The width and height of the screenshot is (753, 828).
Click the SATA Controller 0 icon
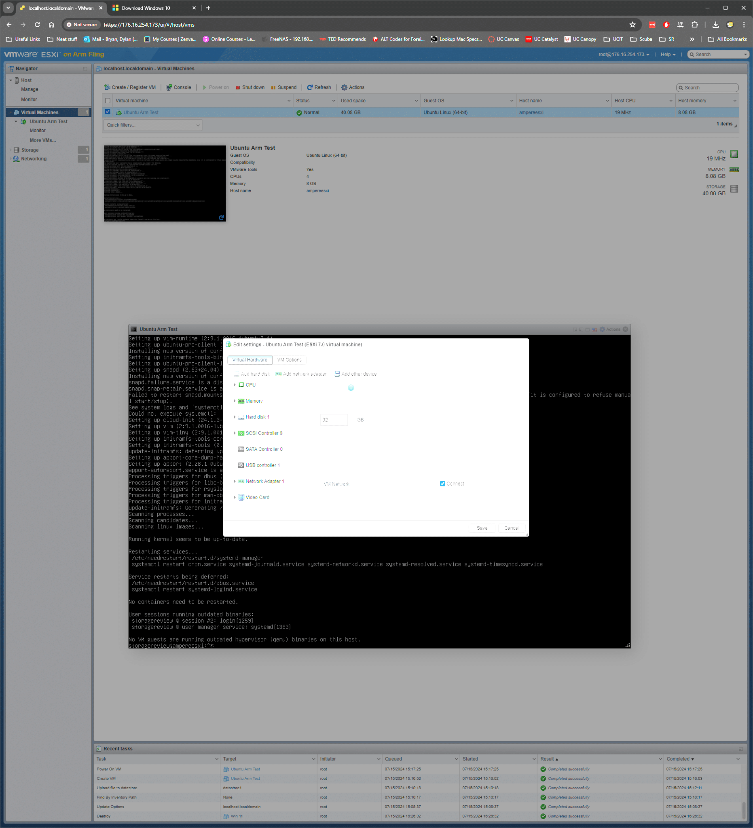point(241,449)
